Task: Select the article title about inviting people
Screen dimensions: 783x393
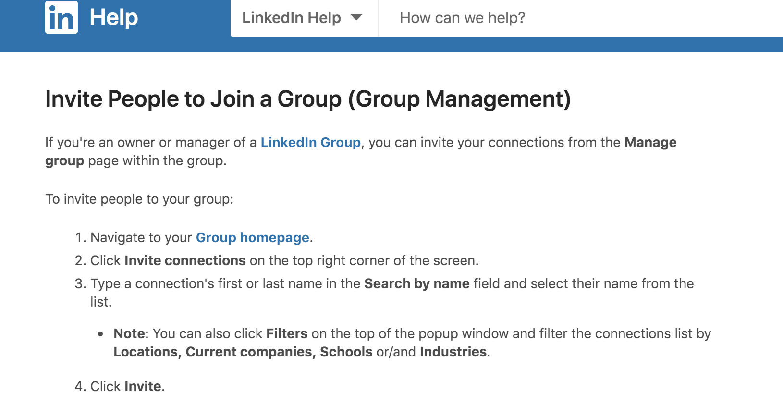Action: pyautogui.click(x=309, y=99)
